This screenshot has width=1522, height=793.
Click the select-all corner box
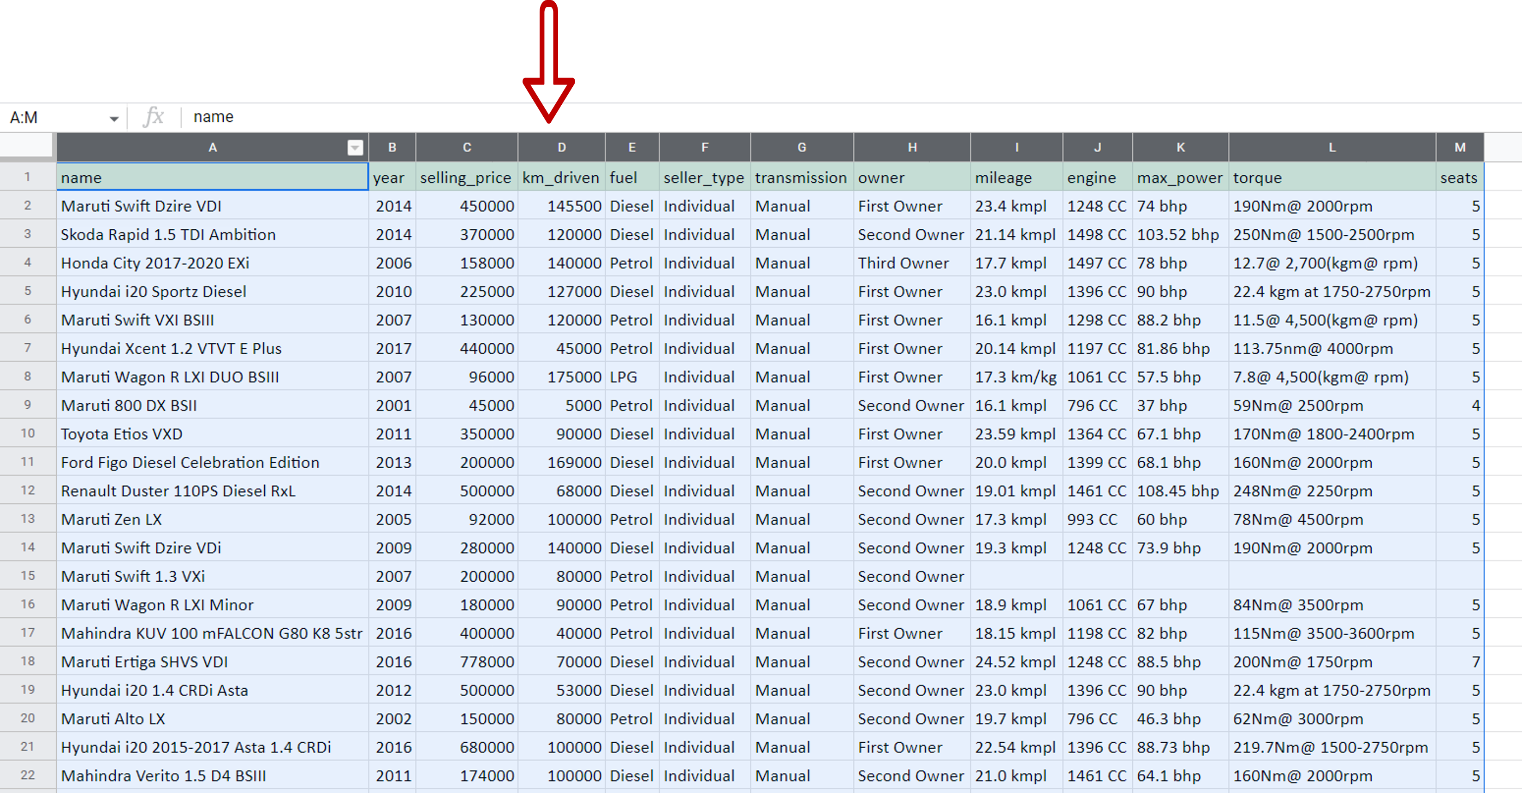(27, 146)
